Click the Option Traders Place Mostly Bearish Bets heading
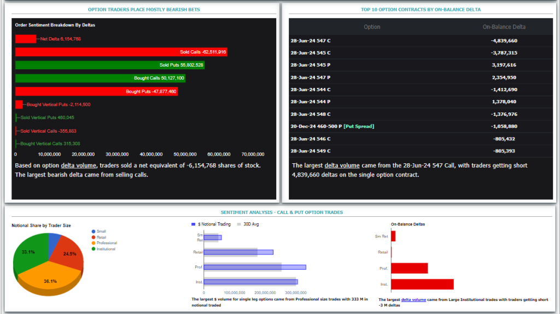 144,10
